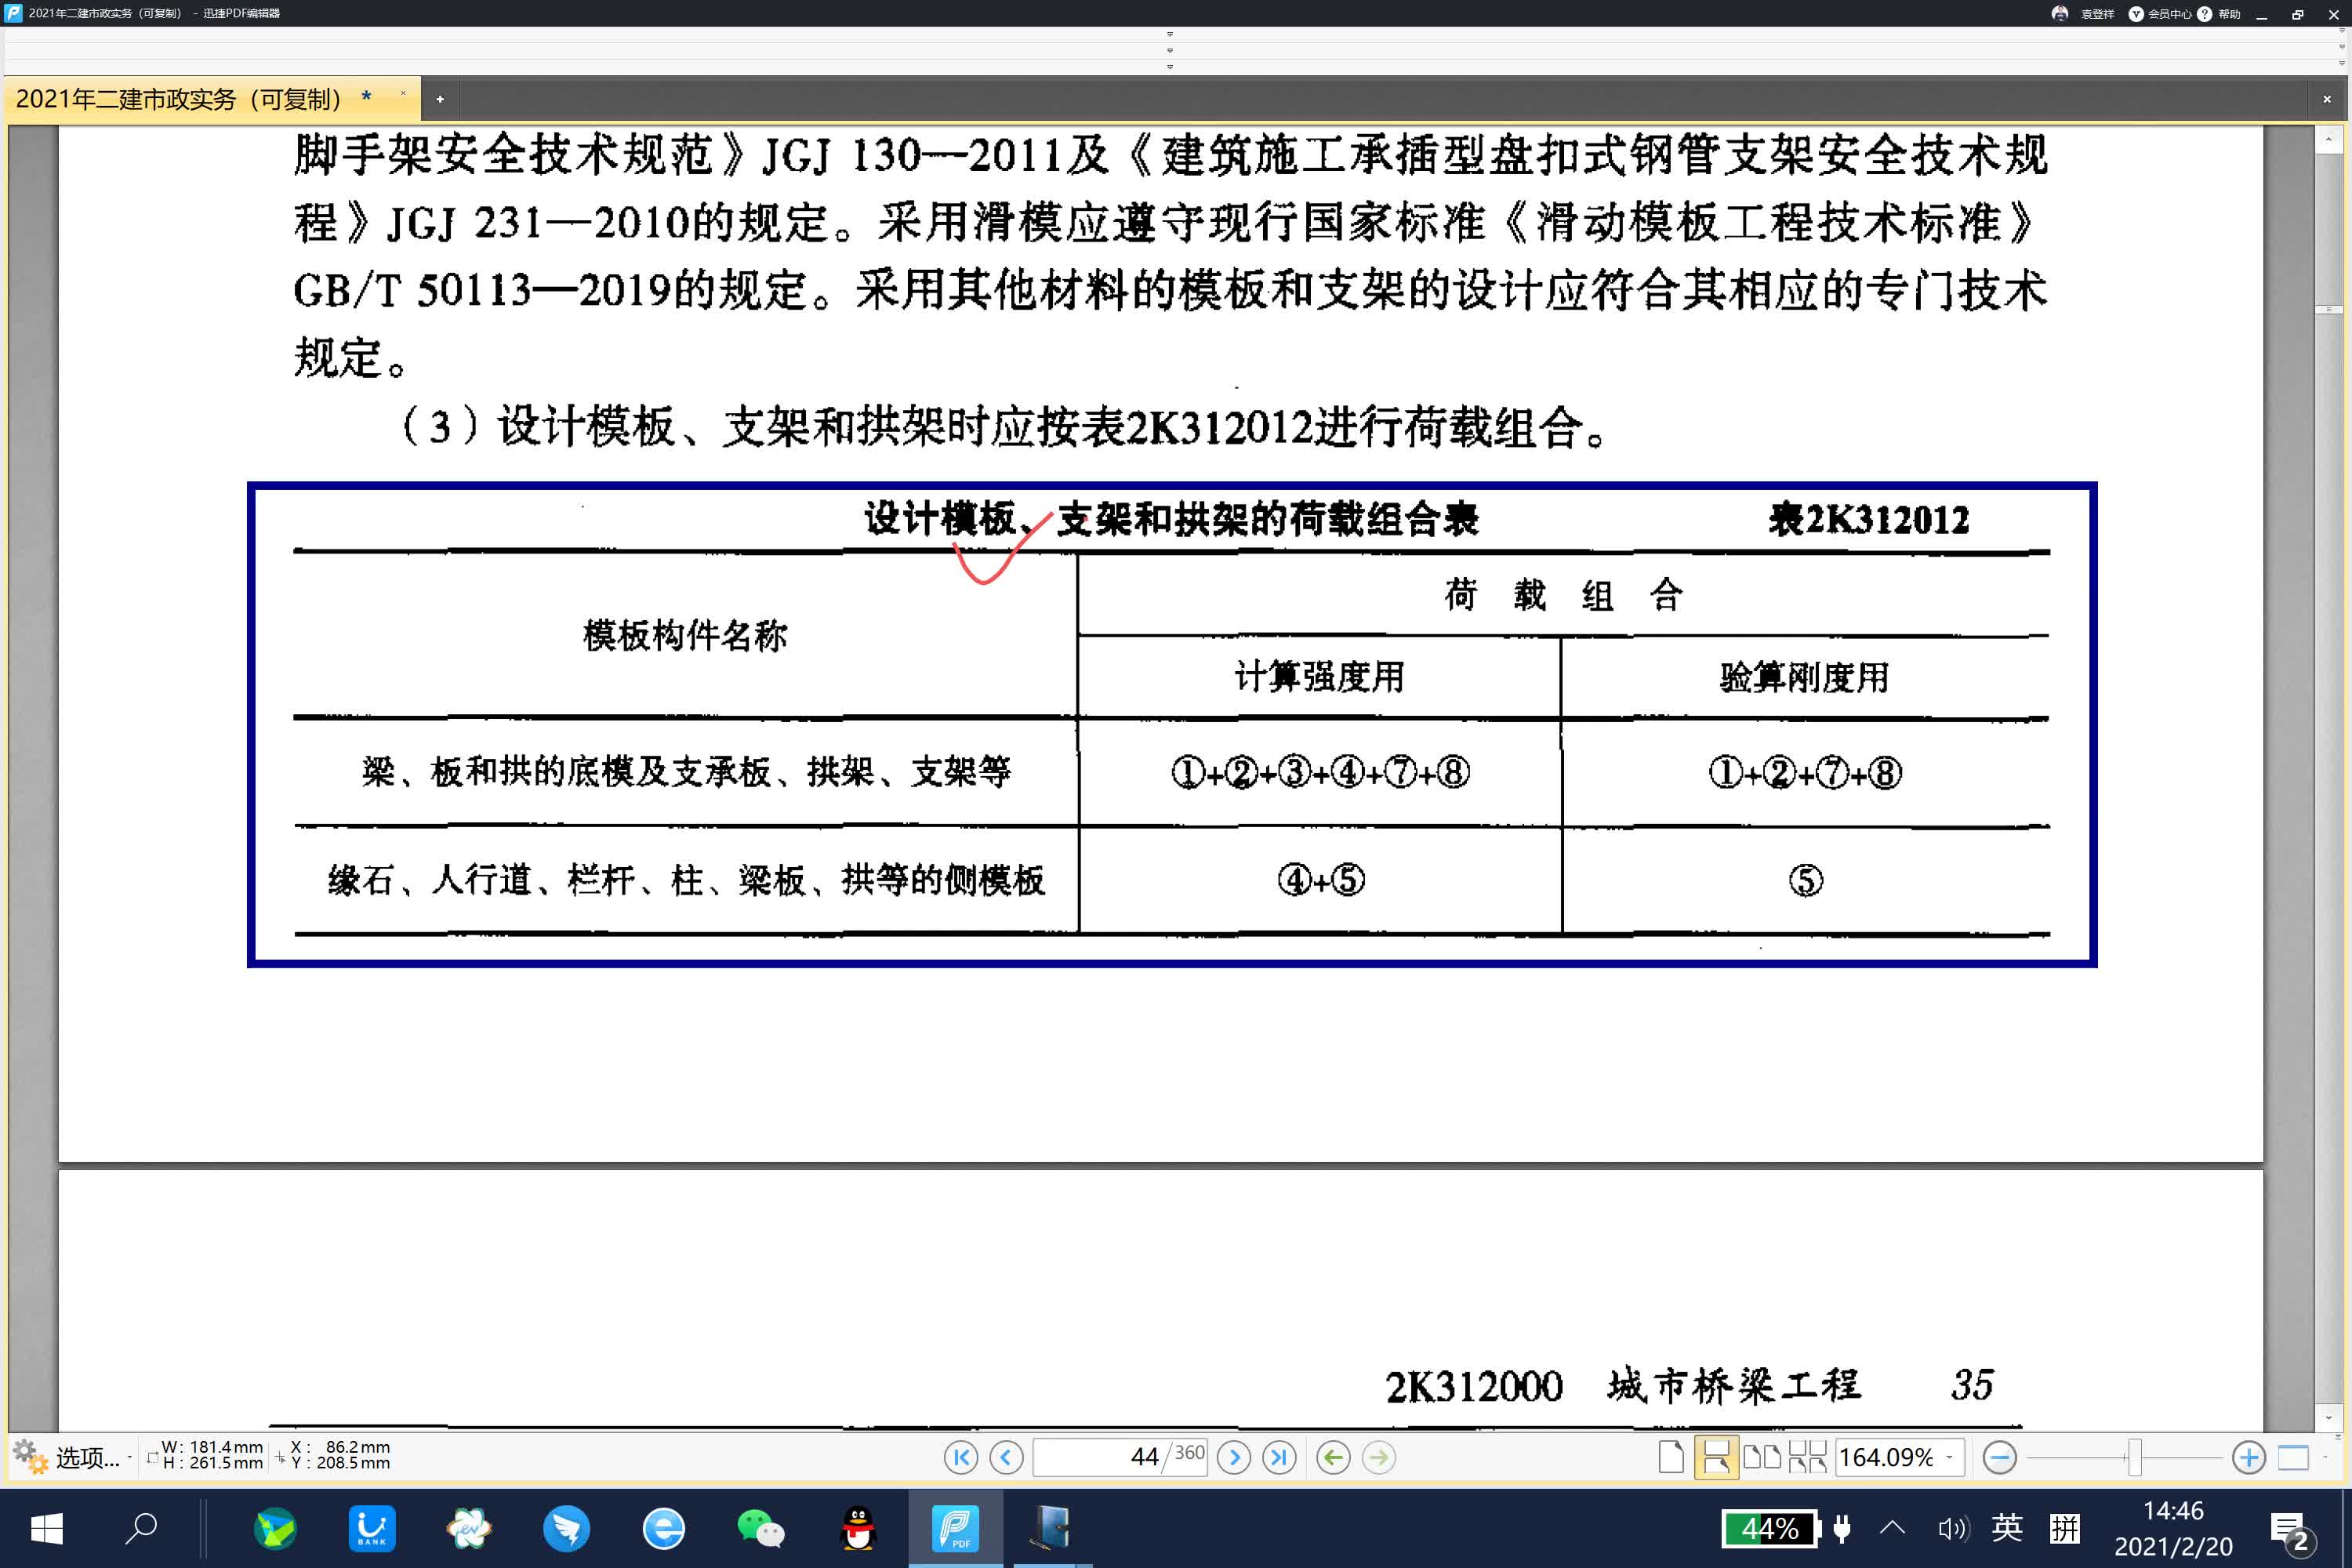Toggle the 英 input language indicator
This screenshot has height=1568, width=2352.
(2006, 1527)
